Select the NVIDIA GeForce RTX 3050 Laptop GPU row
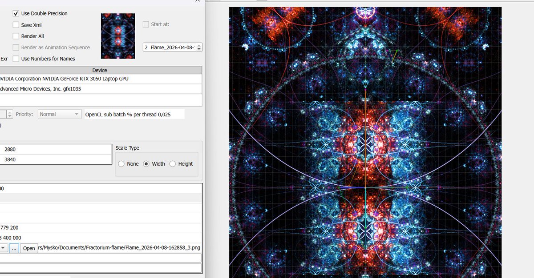 (101, 79)
